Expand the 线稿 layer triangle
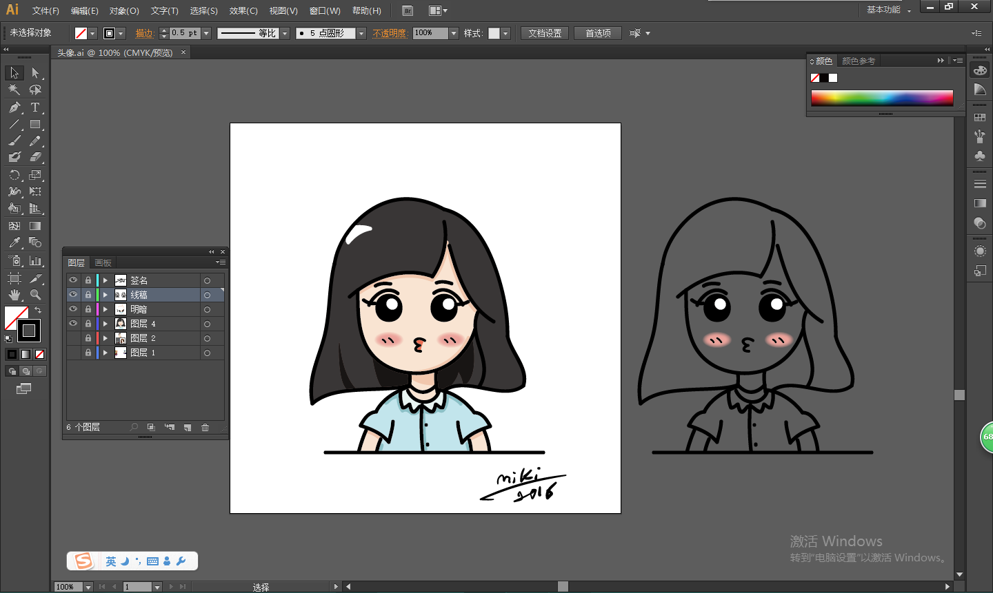Viewport: 993px width, 593px height. coord(106,295)
